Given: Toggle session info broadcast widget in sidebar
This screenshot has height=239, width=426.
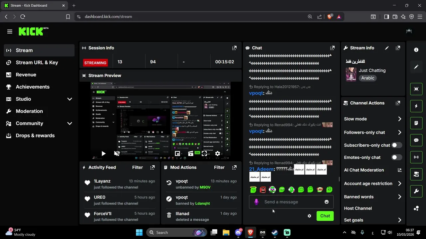Looking at the screenshot, I should click(x=416, y=157).
